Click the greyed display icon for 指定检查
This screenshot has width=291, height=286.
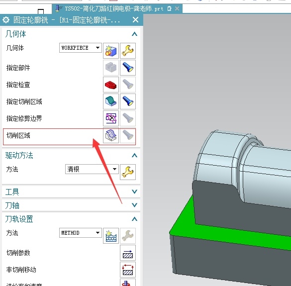[x=128, y=85]
